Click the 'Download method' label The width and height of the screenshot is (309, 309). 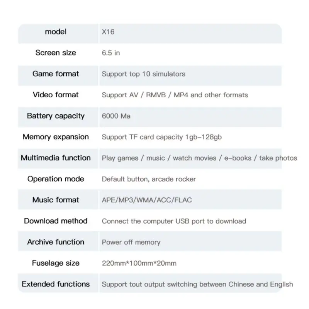point(56,221)
